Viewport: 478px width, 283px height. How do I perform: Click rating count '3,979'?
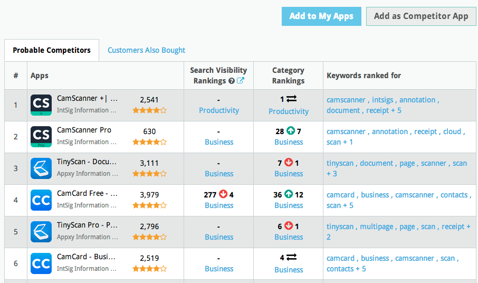tap(149, 195)
